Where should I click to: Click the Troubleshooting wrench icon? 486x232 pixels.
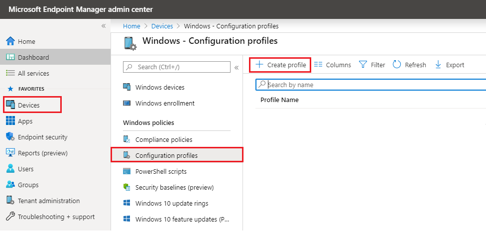pyautogui.click(x=10, y=217)
